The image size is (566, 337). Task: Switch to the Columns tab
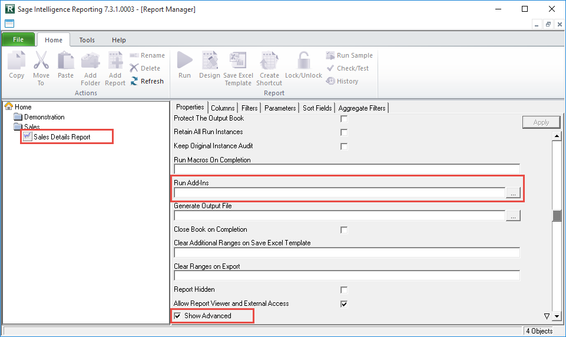(223, 108)
